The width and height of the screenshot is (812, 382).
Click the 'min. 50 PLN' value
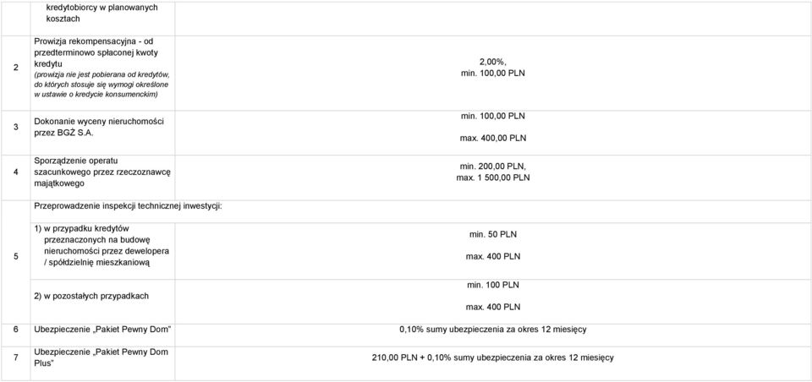point(492,234)
